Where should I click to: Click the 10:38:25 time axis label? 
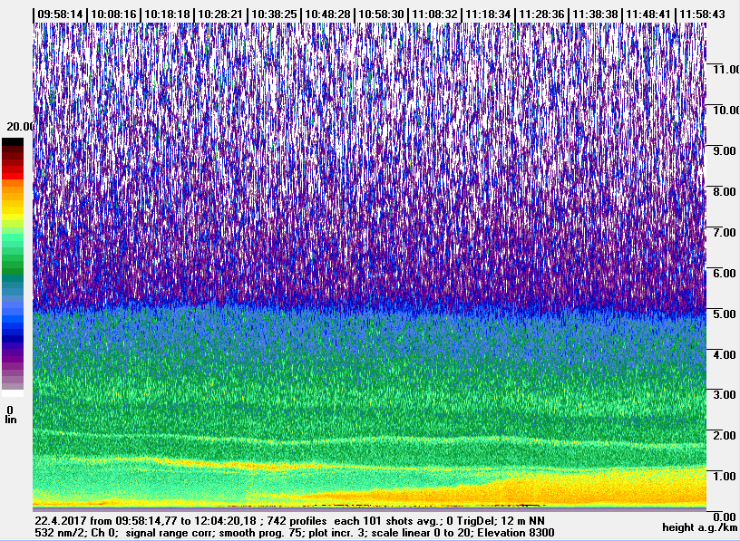[x=274, y=14]
